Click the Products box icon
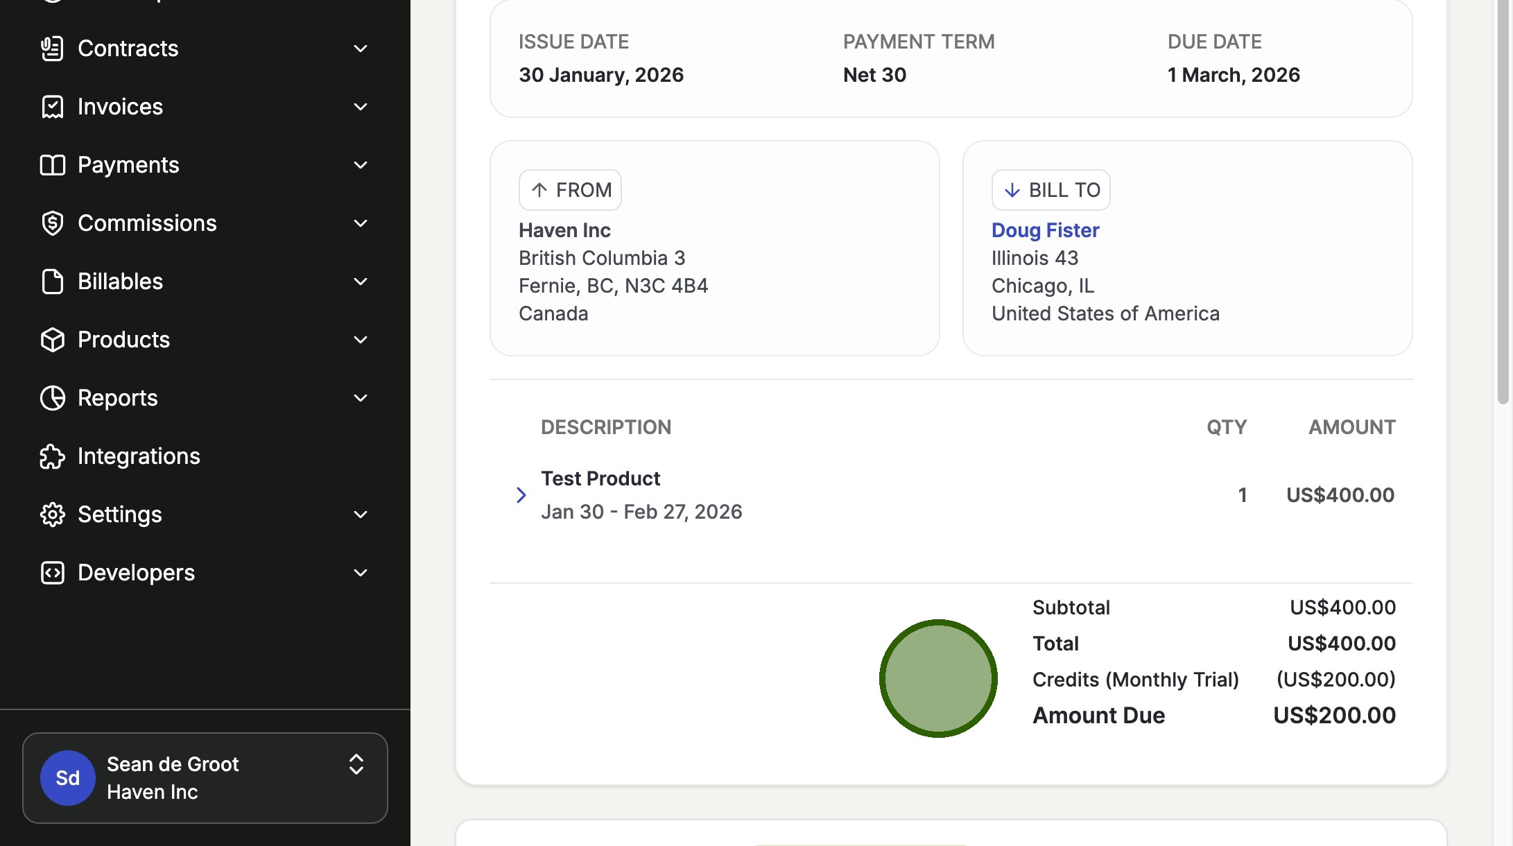Viewport: 1513px width, 846px height. 53,340
